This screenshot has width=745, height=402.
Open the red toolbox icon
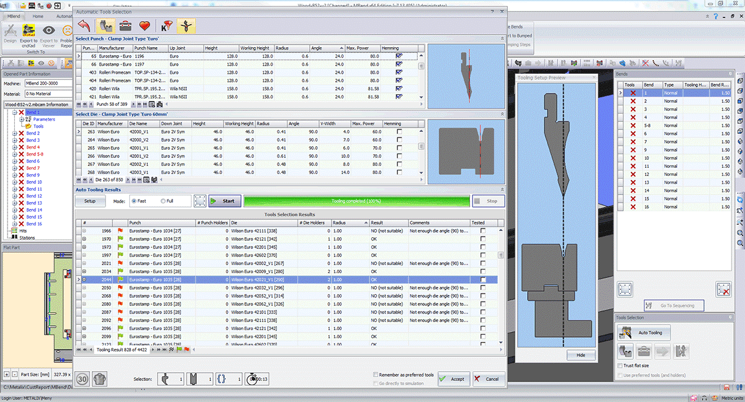pyautogui.click(x=125, y=26)
